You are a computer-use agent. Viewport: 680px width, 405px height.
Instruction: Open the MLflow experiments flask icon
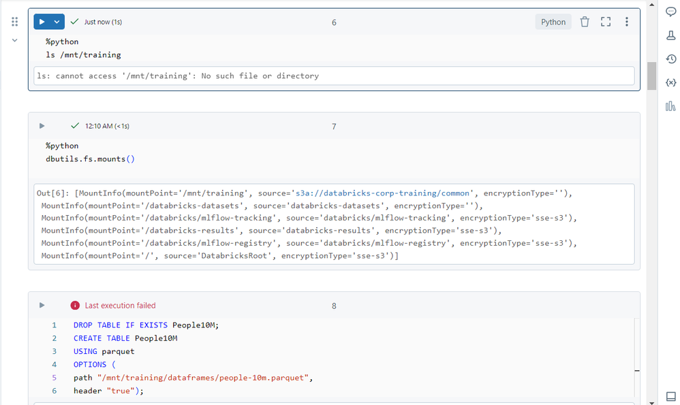670,35
